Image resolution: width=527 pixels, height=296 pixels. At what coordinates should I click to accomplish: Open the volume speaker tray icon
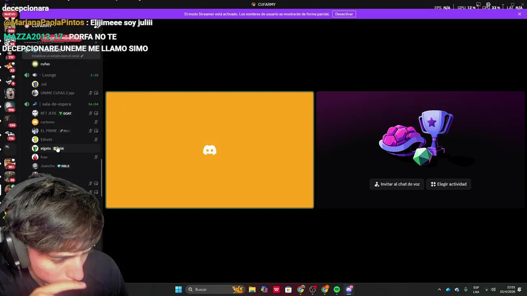(493, 289)
